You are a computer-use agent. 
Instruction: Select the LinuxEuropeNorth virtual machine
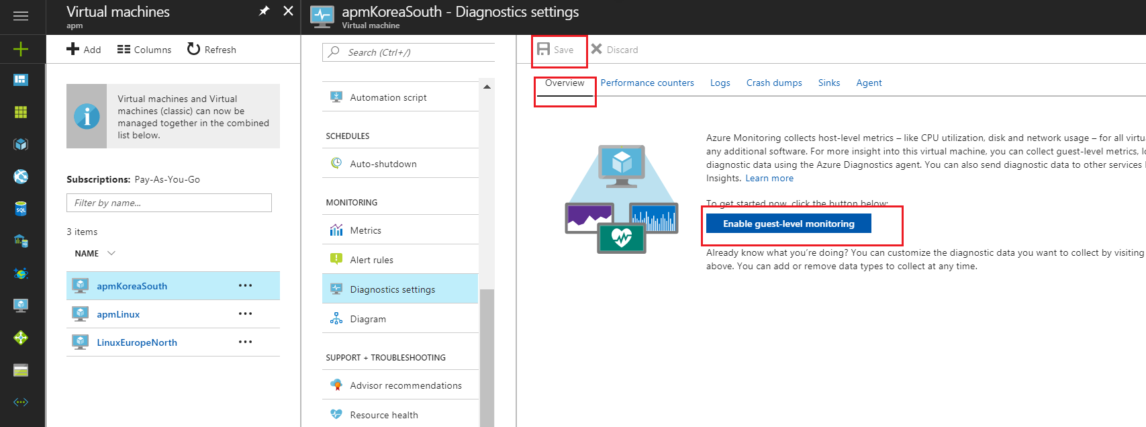pos(137,342)
